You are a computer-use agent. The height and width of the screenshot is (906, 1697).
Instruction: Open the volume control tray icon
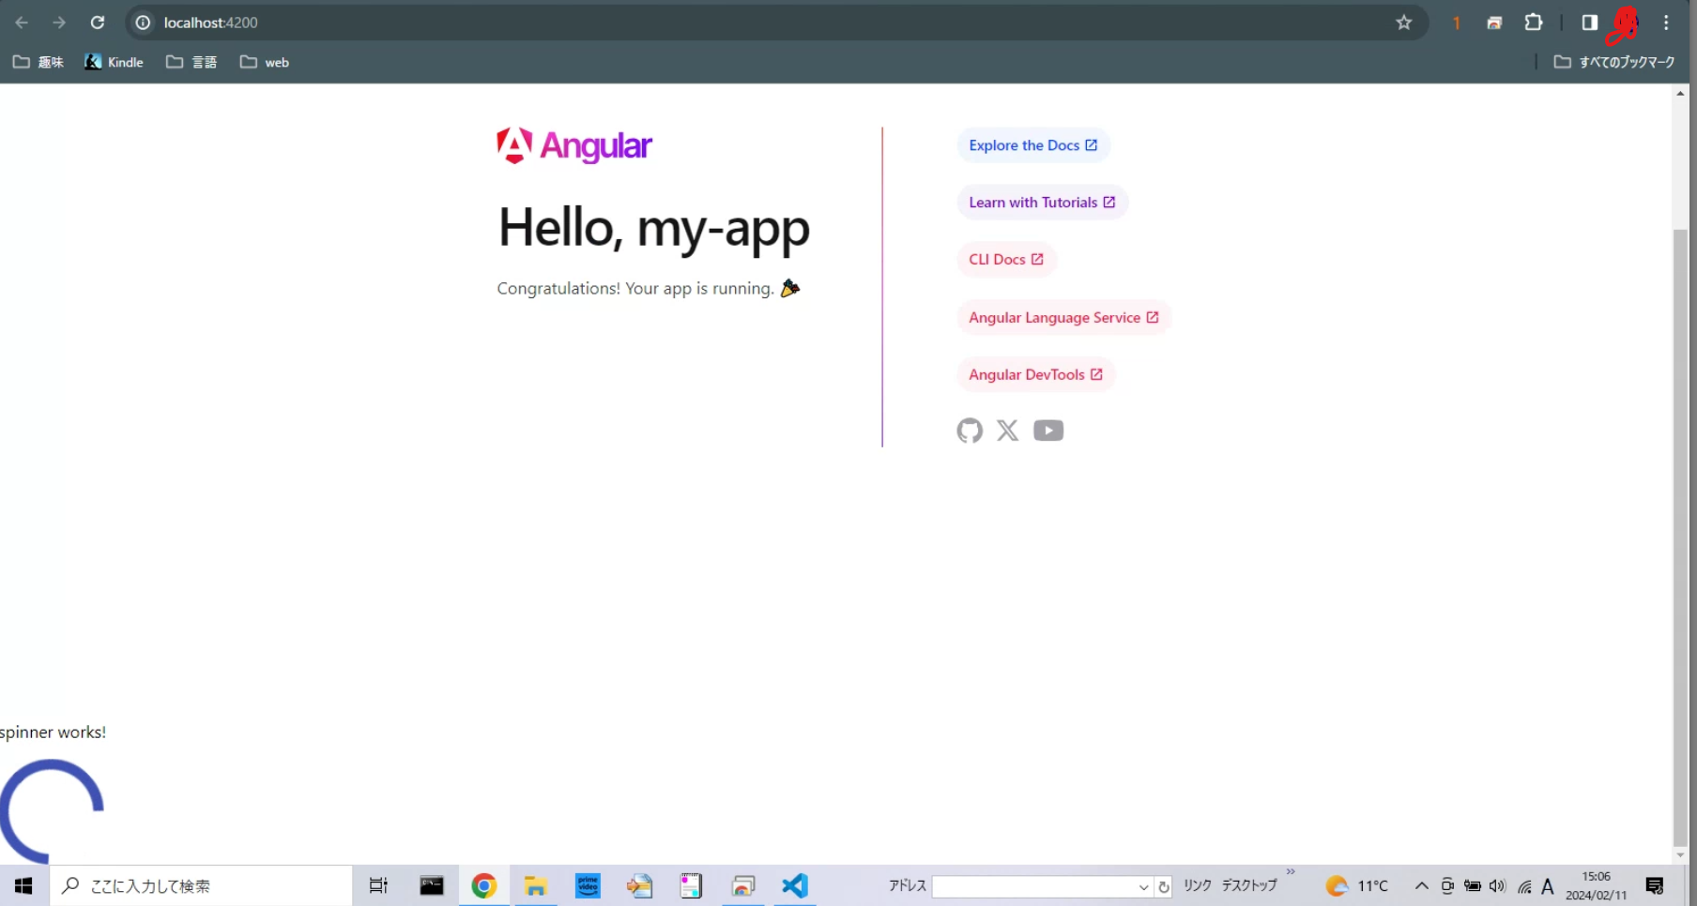[x=1497, y=886]
